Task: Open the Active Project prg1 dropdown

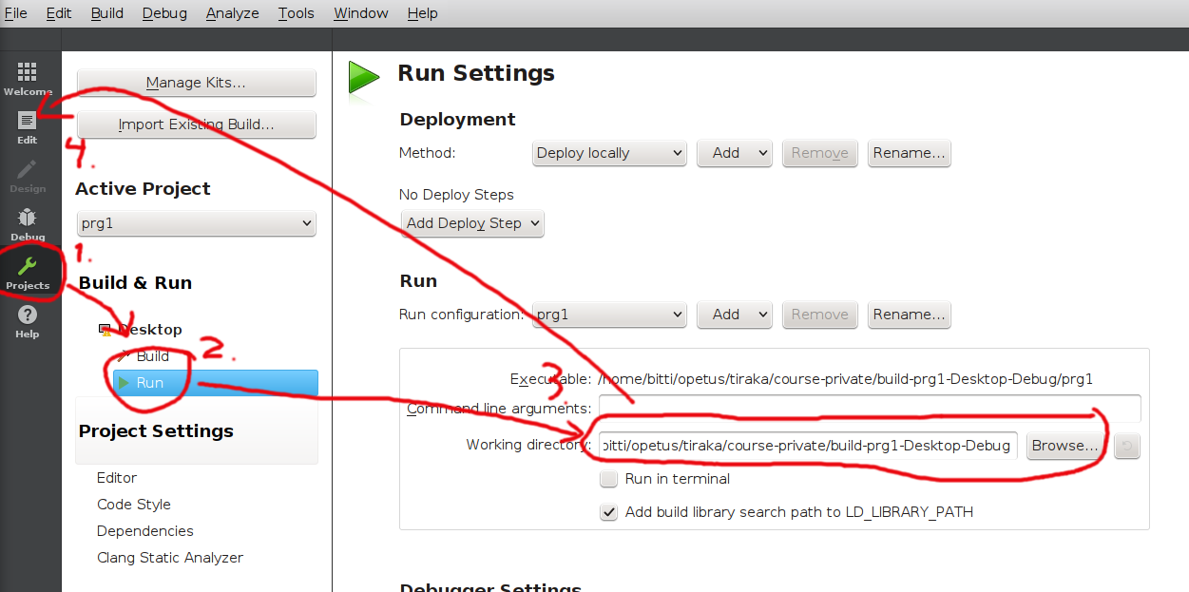Action: (196, 224)
